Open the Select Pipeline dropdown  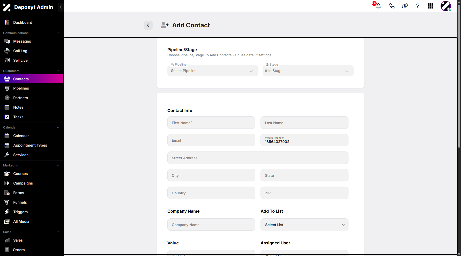tap(213, 71)
